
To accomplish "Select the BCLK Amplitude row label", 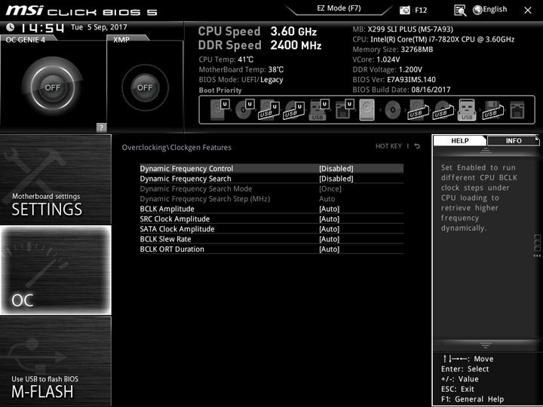I will [x=167, y=209].
